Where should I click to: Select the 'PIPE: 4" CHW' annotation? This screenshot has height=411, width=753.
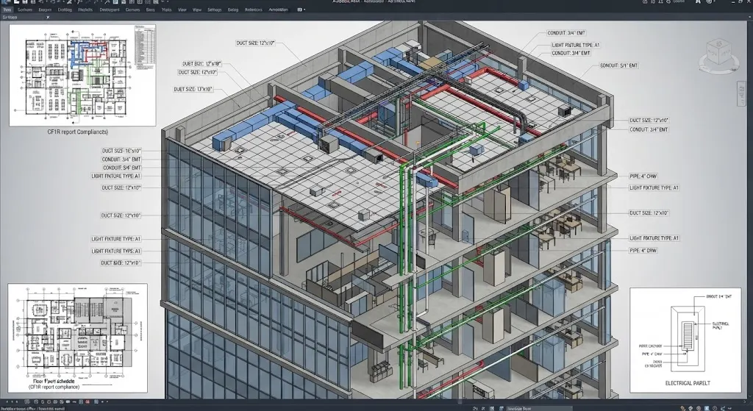643,176
